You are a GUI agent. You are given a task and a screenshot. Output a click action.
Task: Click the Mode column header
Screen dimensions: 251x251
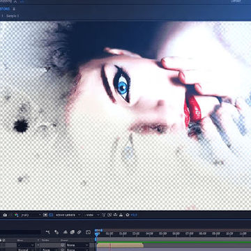pyautogui.click(x=20, y=240)
